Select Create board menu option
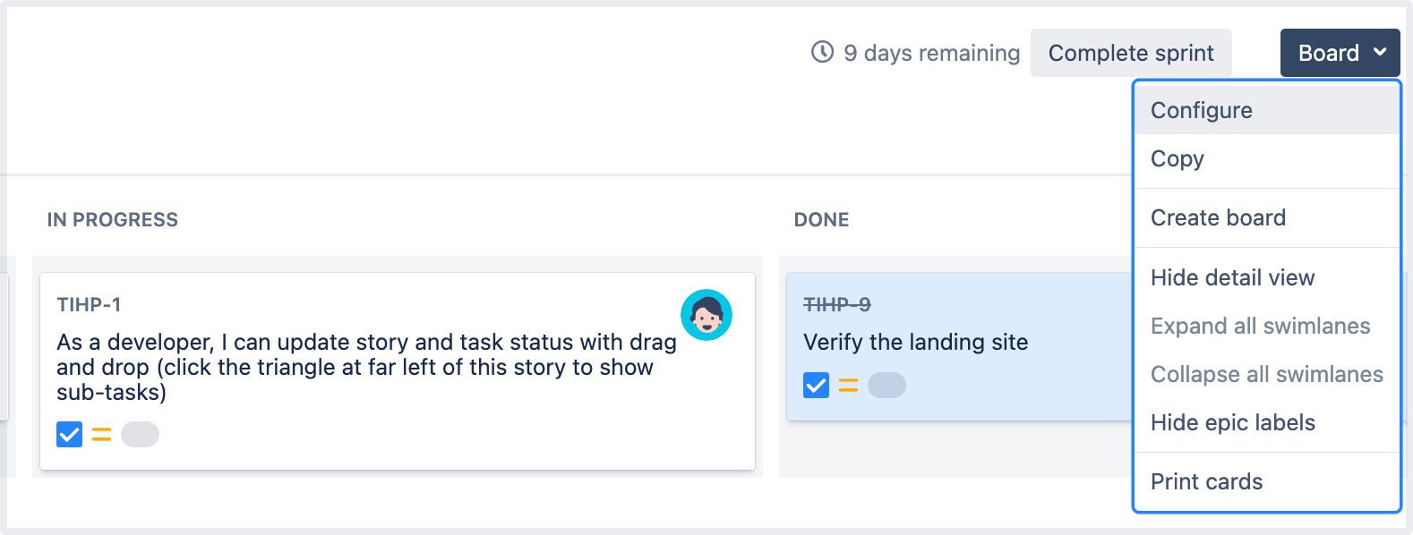This screenshot has height=535, width=1413. click(1218, 217)
